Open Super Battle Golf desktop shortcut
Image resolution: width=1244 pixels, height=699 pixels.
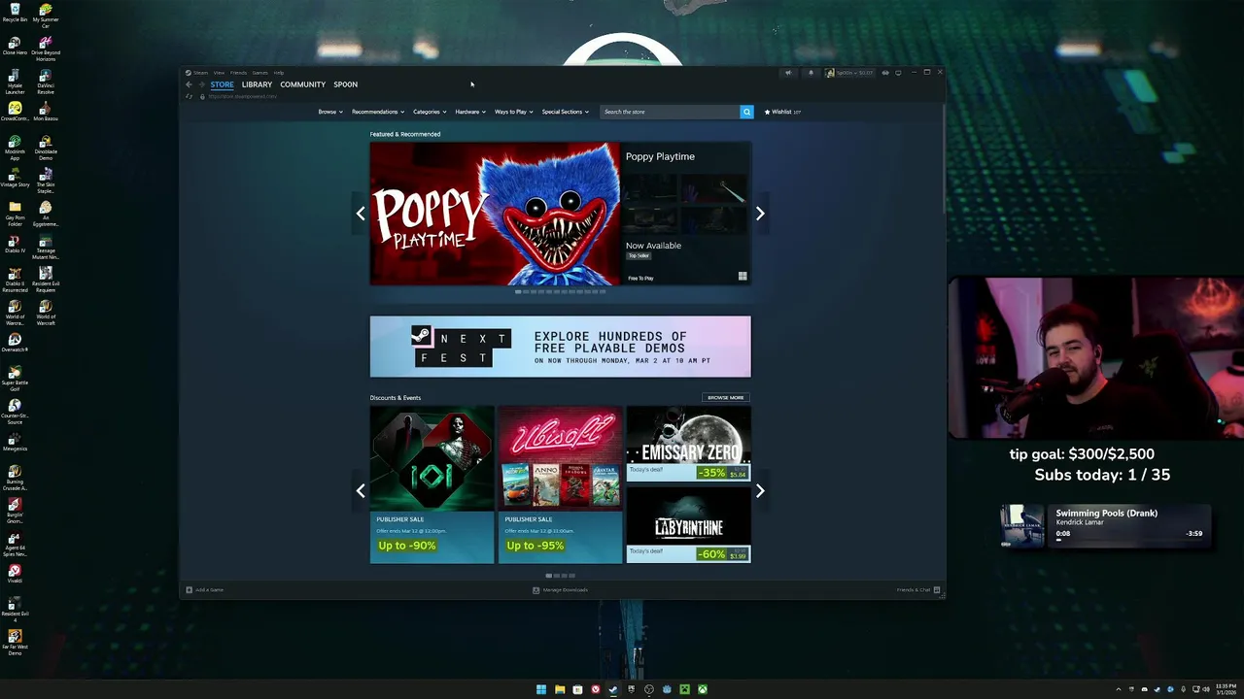[15, 378]
